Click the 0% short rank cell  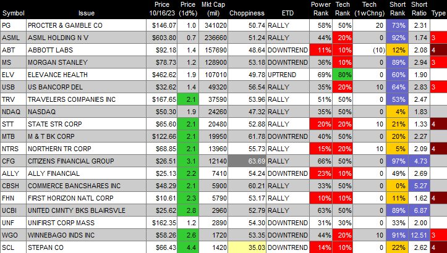tap(398, 186)
